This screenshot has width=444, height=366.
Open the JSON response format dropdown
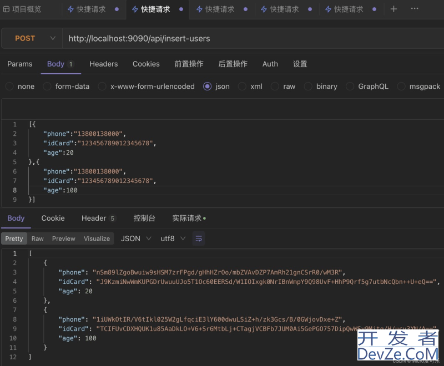[136, 238]
